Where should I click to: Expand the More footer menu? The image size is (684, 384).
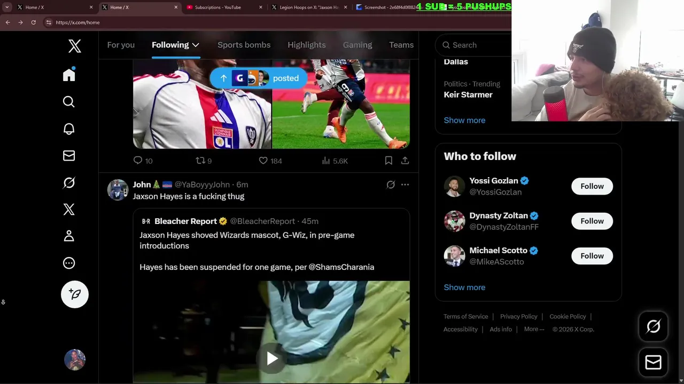pos(534,329)
